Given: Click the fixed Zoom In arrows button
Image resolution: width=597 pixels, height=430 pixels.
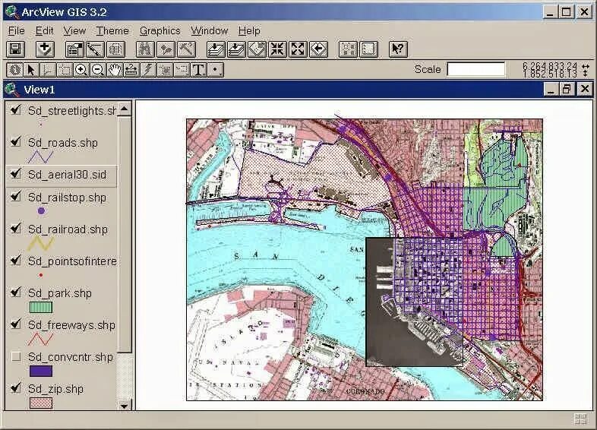Looking at the screenshot, I should click(277, 49).
